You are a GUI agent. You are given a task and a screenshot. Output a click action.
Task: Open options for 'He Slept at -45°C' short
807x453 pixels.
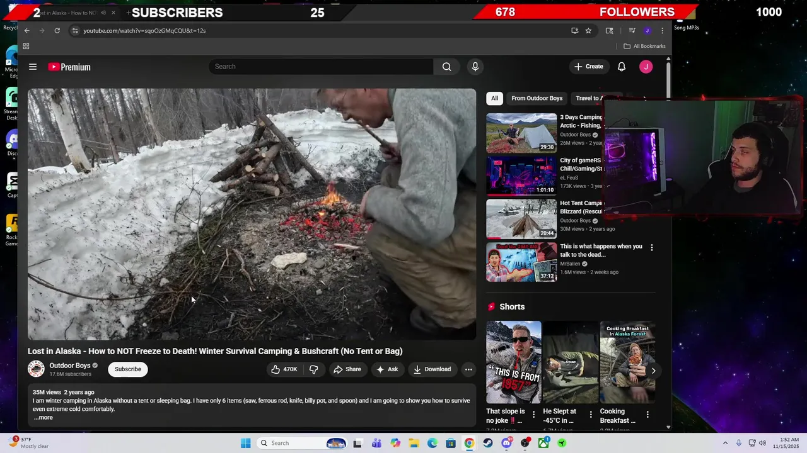pos(591,414)
